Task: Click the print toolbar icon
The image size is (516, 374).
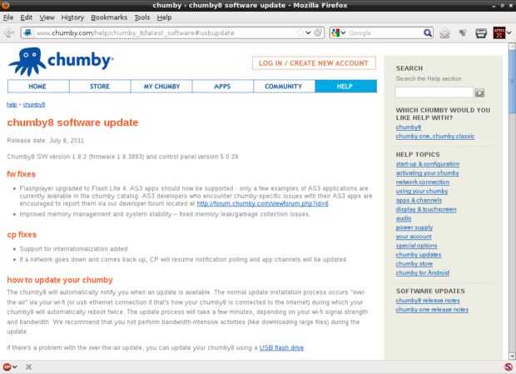Action: (481, 33)
